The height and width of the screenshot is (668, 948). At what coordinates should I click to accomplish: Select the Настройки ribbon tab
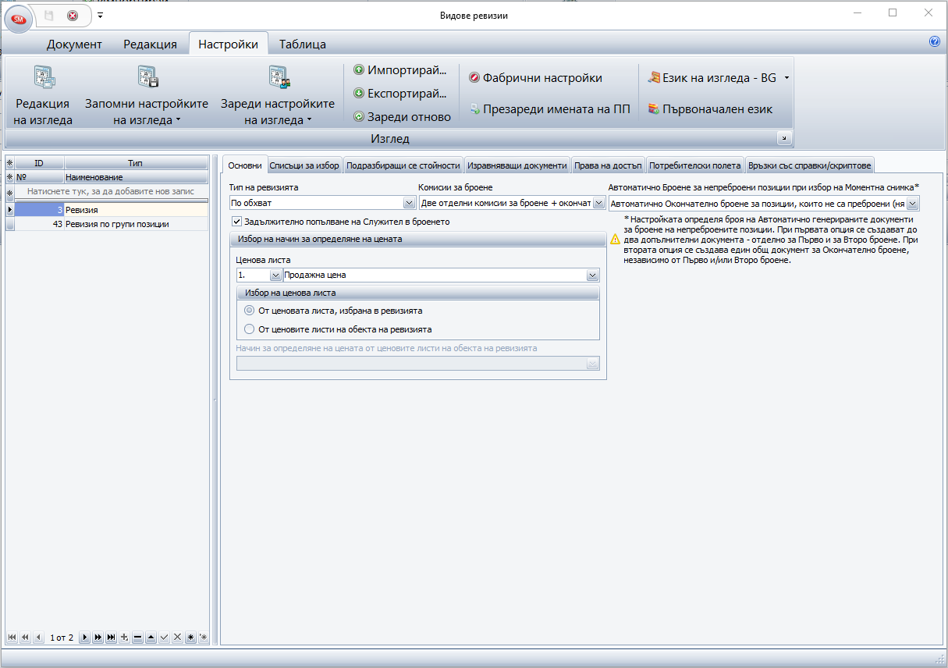[228, 44]
